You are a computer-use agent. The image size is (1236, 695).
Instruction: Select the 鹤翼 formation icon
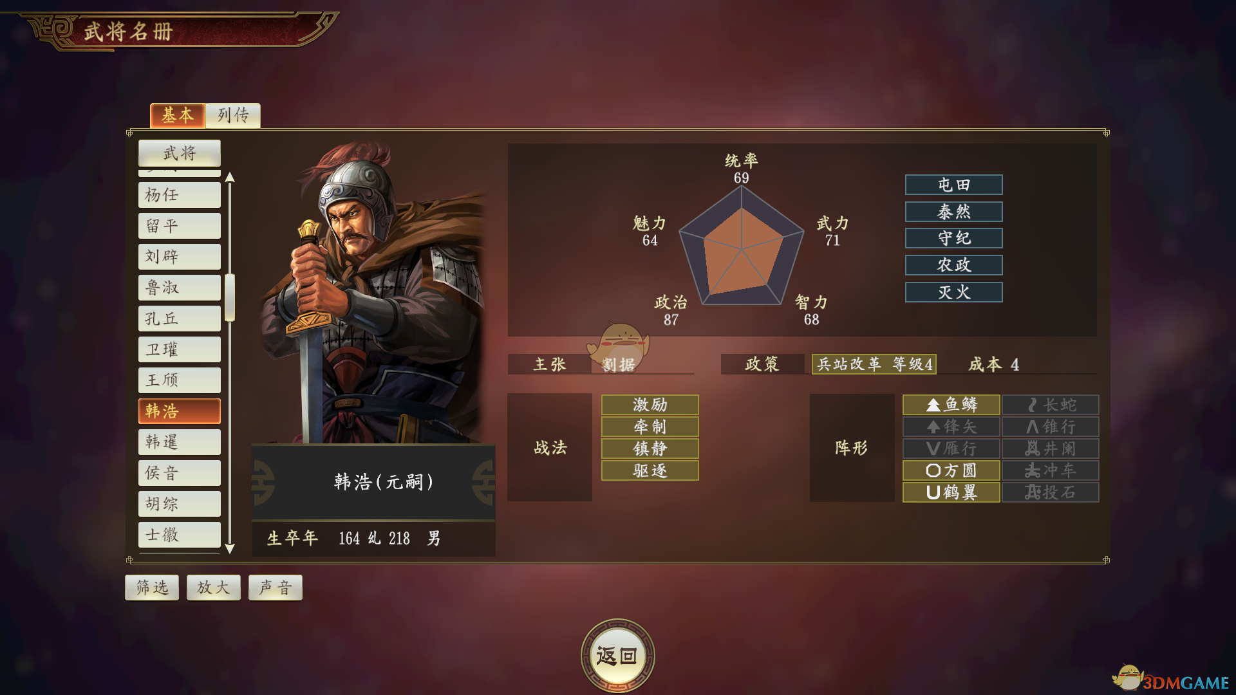951,492
